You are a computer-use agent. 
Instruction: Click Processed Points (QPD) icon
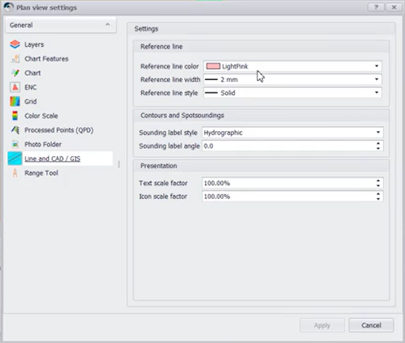tap(15, 130)
